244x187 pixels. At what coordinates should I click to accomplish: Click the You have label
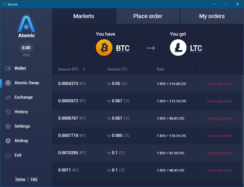click(x=105, y=34)
